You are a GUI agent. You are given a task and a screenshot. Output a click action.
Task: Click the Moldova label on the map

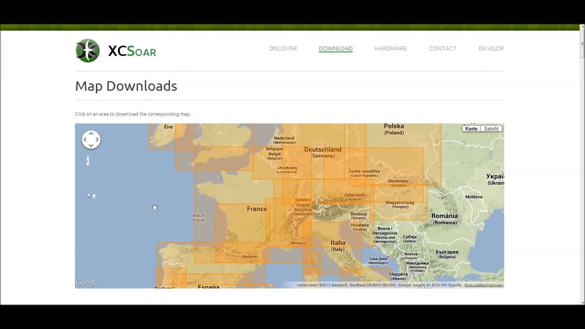pos(473,197)
